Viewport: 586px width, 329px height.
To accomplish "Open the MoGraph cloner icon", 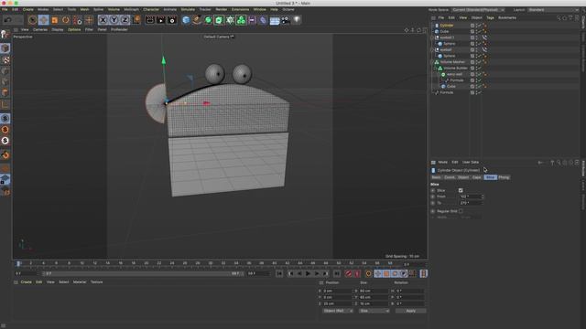I will tap(230, 20).
